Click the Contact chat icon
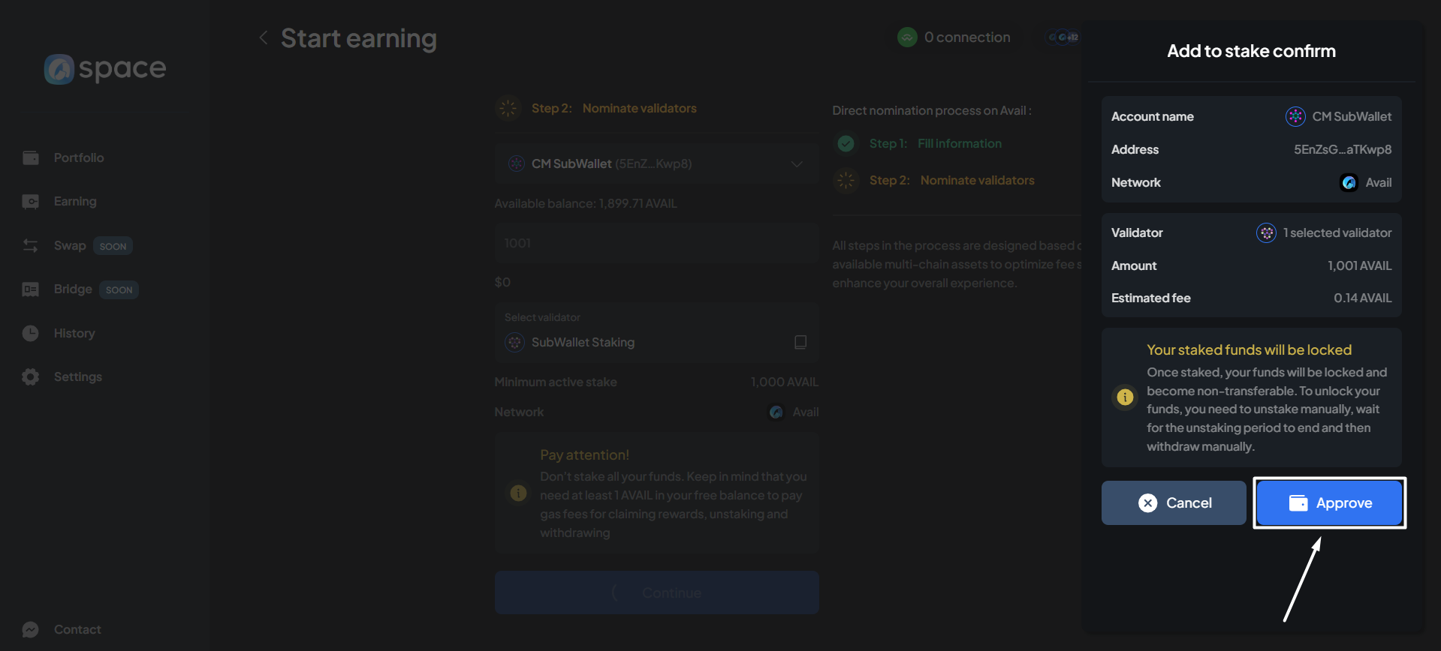 coord(30,629)
